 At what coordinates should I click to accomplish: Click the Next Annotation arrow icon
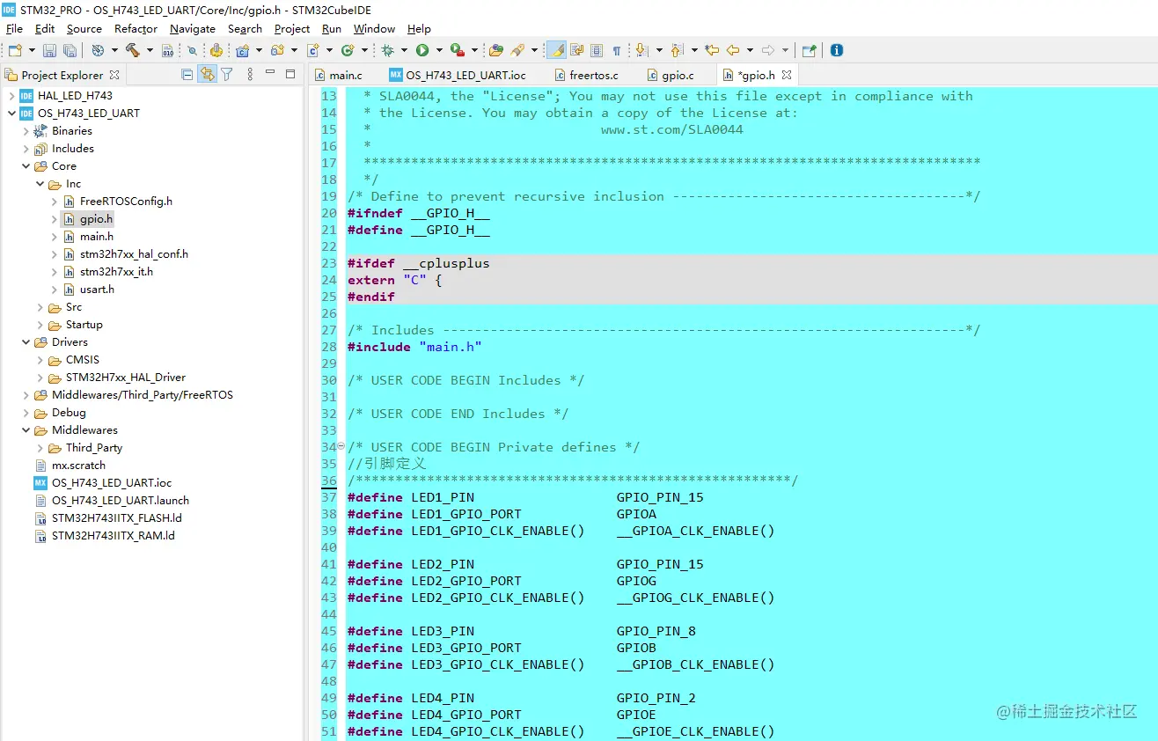pyautogui.click(x=641, y=51)
